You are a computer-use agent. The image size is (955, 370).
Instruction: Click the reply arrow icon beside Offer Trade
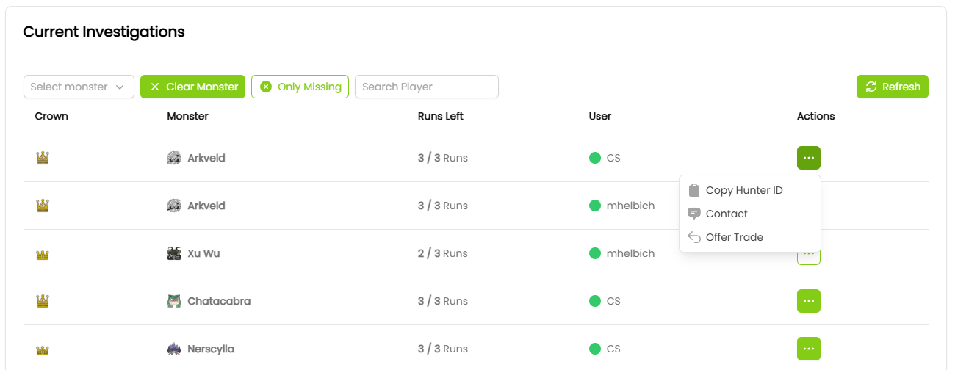(694, 237)
